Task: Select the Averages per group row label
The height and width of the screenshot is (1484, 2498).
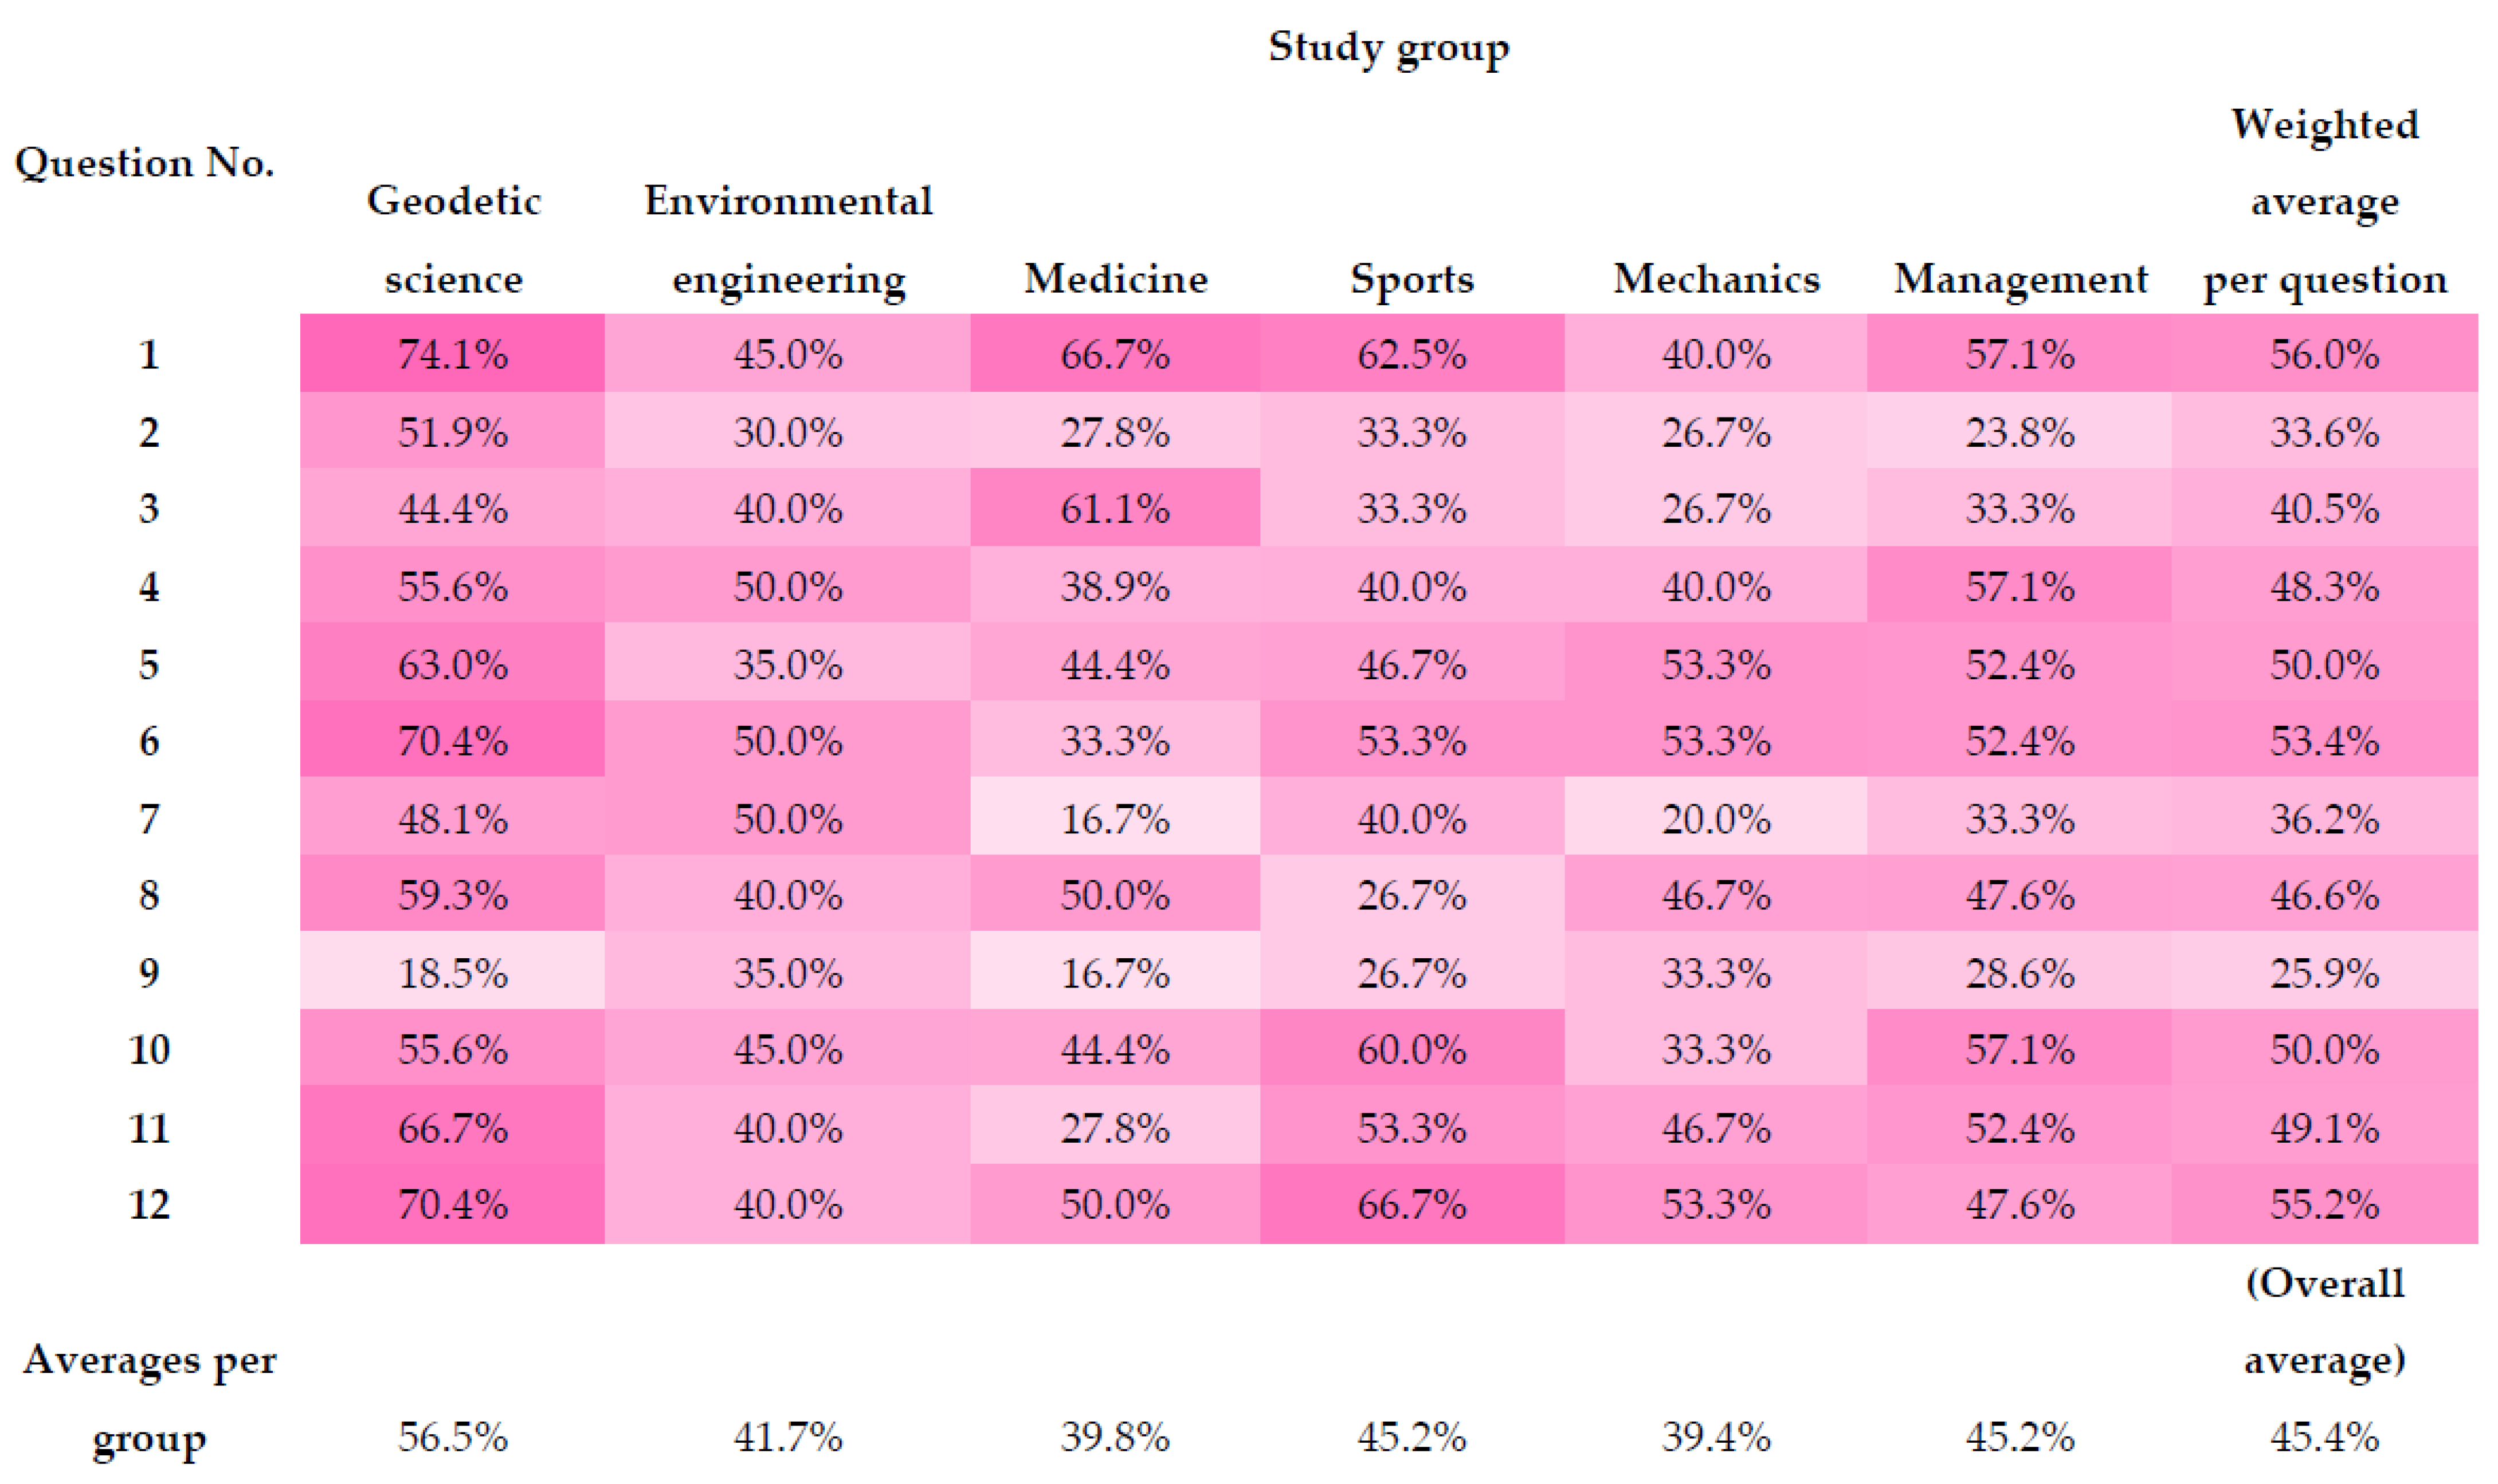Action: pos(149,1399)
